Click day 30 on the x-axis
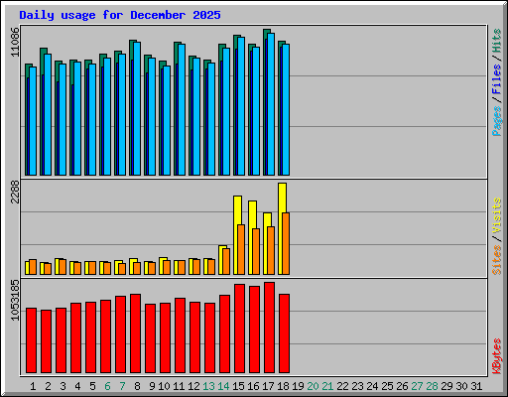This screenshot has width=508, height=397. click(x=462, y=386)
